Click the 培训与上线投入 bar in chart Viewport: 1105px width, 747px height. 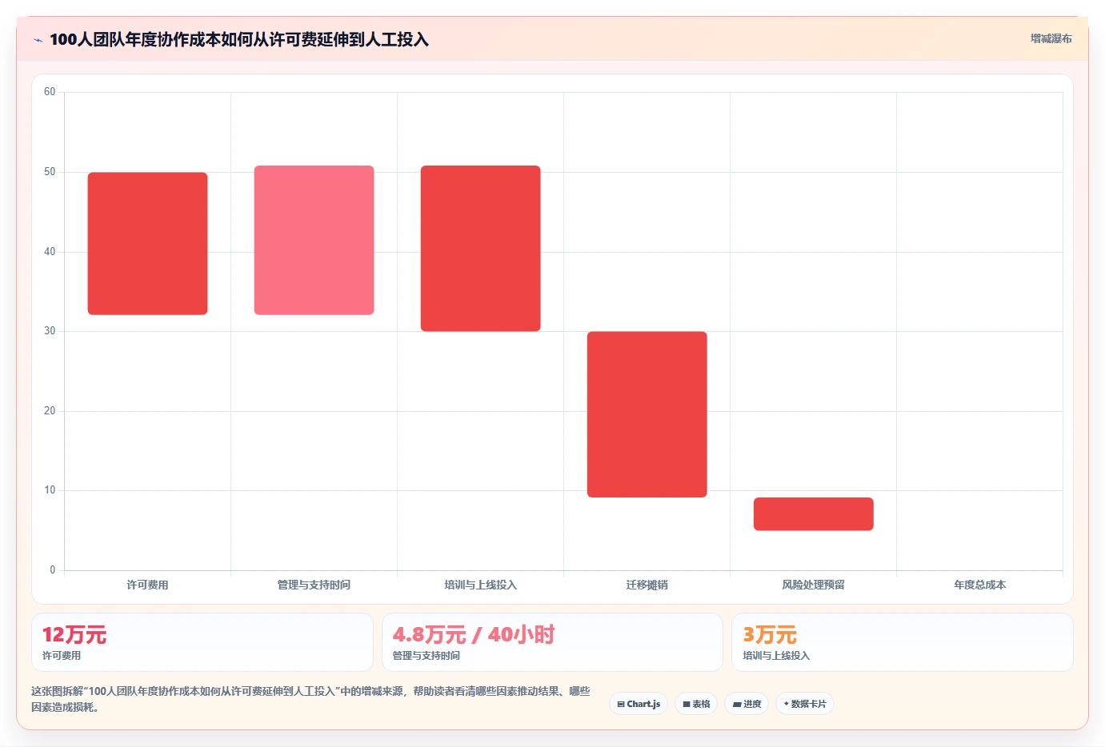[x=480, y=248]
